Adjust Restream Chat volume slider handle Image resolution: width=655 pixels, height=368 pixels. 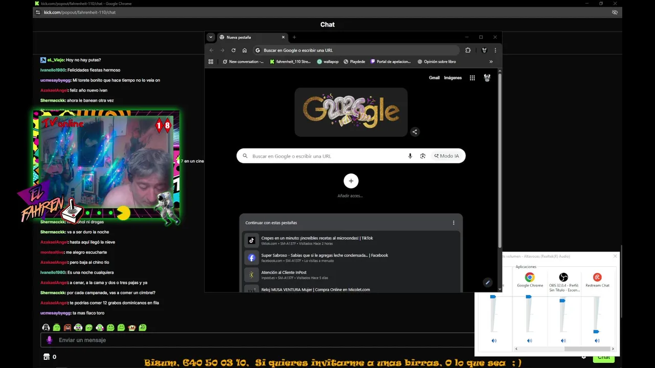[596, 332]
